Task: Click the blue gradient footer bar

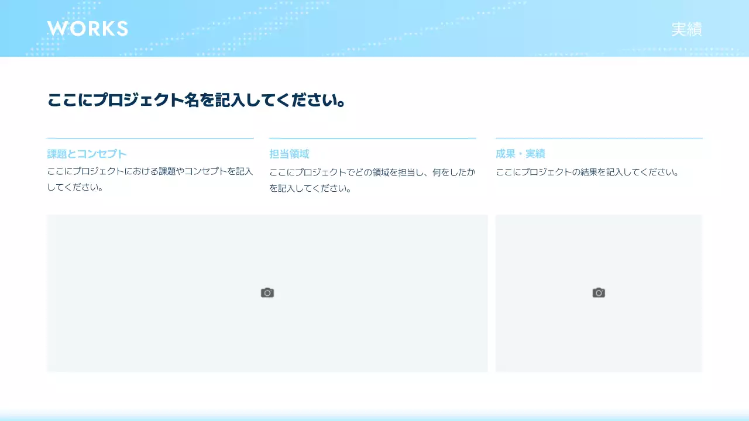Action: [374, 417]
